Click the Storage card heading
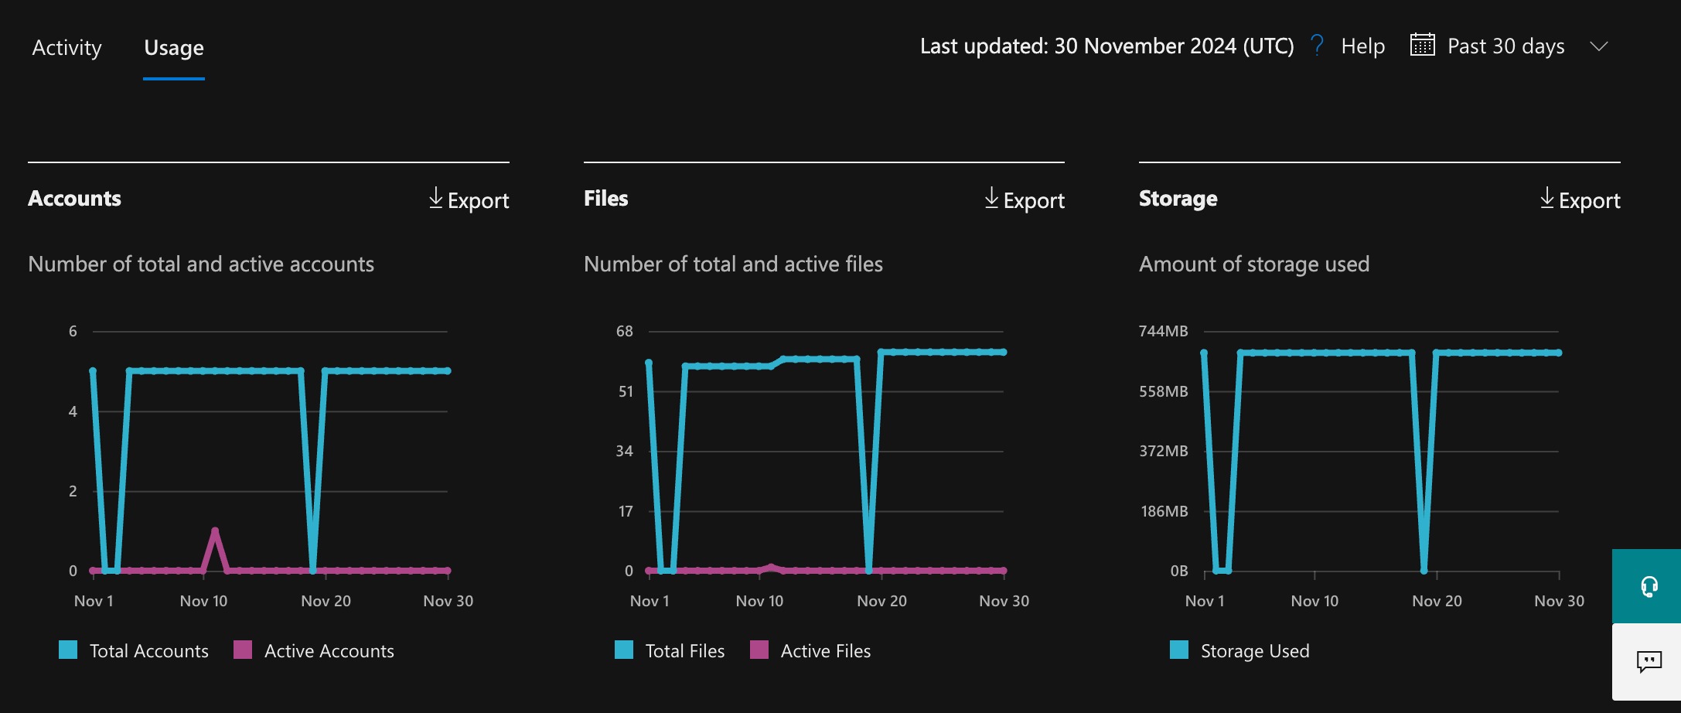This screenshot has width=1681, height=713. coord(1178,199)
